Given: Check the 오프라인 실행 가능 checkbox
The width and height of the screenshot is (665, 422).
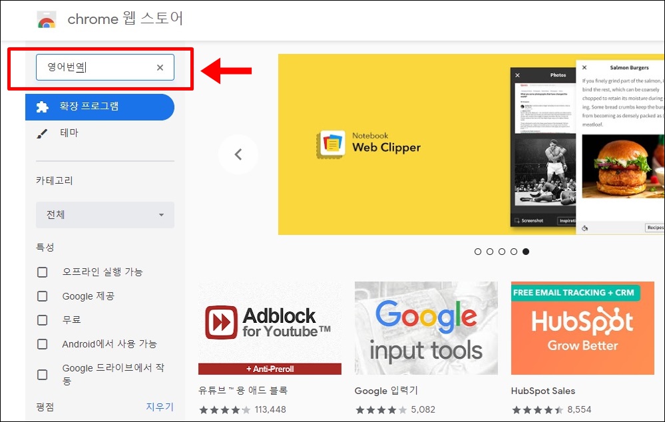Looking at the screenshot, I should coord(43,272).
